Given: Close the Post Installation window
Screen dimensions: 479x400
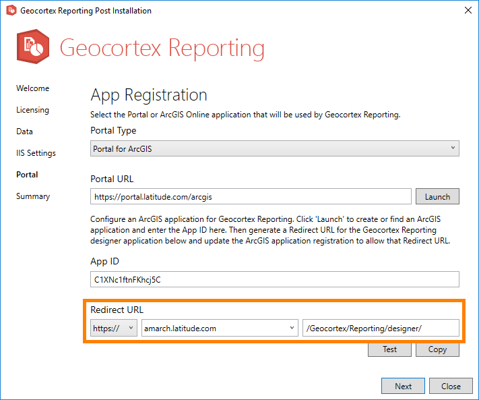Looking at the screenshot, I should point(468,10).
